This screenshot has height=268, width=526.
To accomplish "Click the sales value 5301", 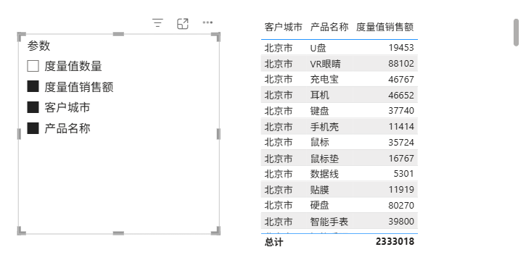I will click(x=403, y=174).
